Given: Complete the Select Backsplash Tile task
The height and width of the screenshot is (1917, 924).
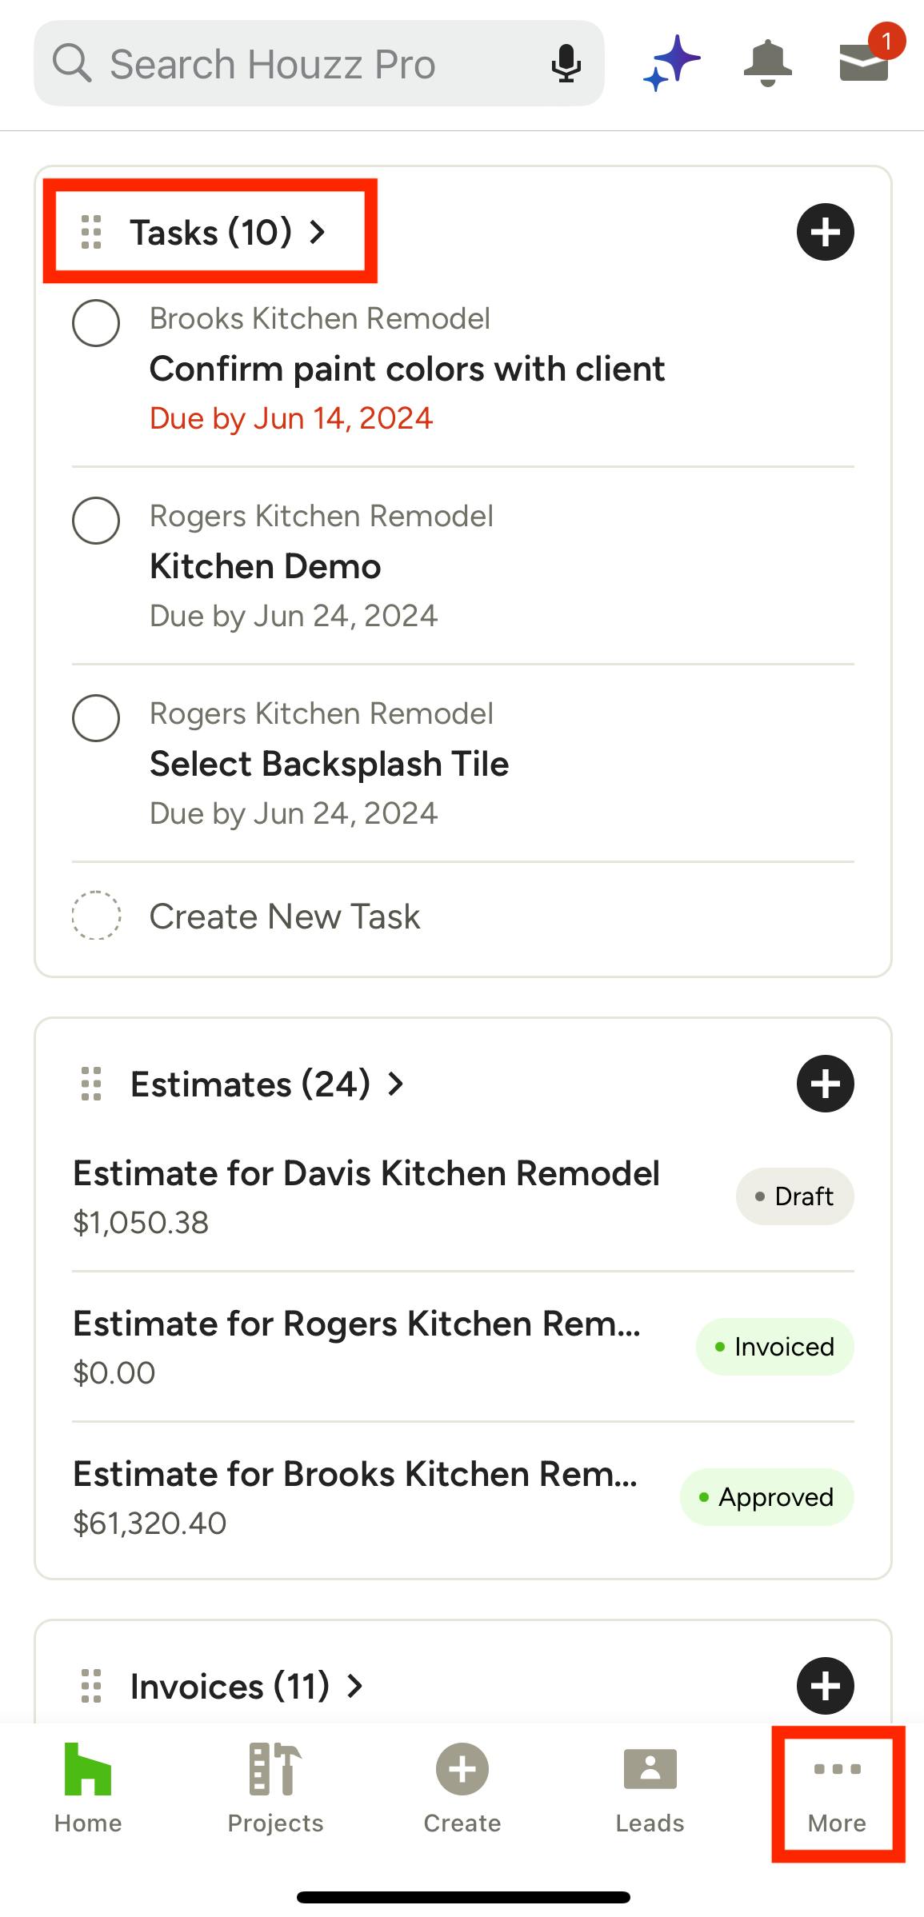Looking at the screenshot, I should click(96, 718).
